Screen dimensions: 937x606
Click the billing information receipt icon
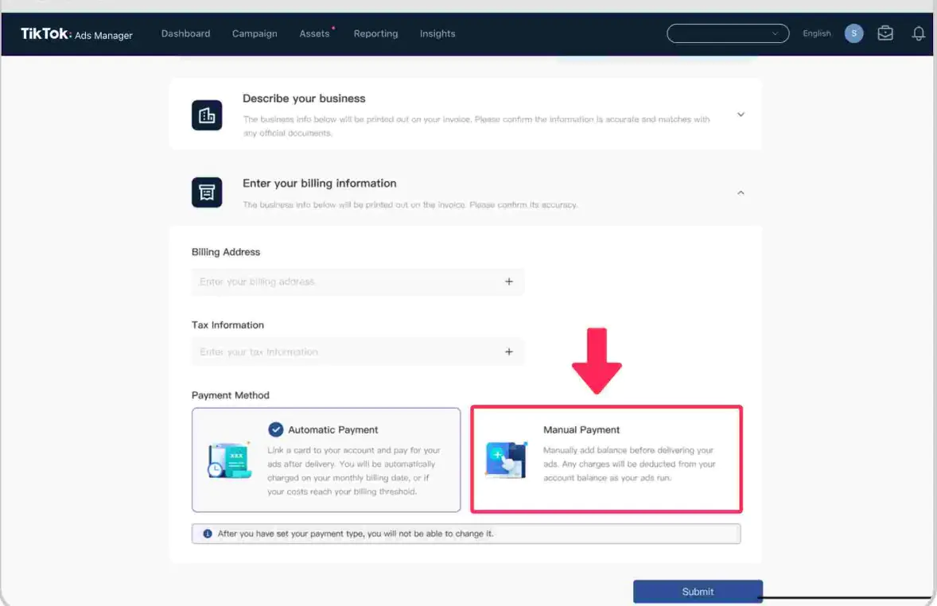coord(207,192)
